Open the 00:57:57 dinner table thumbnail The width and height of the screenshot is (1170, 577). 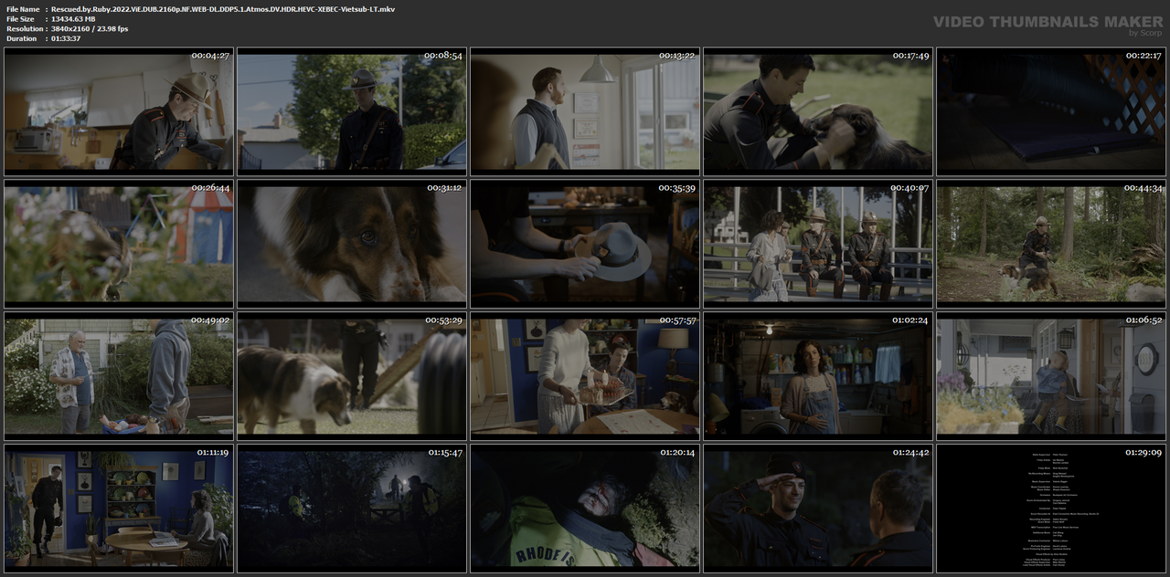[585, 375]
